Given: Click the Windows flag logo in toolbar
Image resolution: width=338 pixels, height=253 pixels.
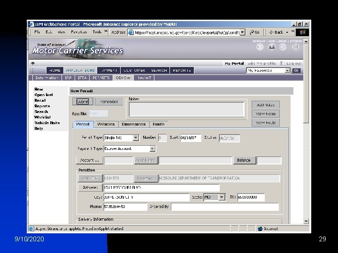Looking at the screenshot, I should pyautogui.click(x=303, y=32).
